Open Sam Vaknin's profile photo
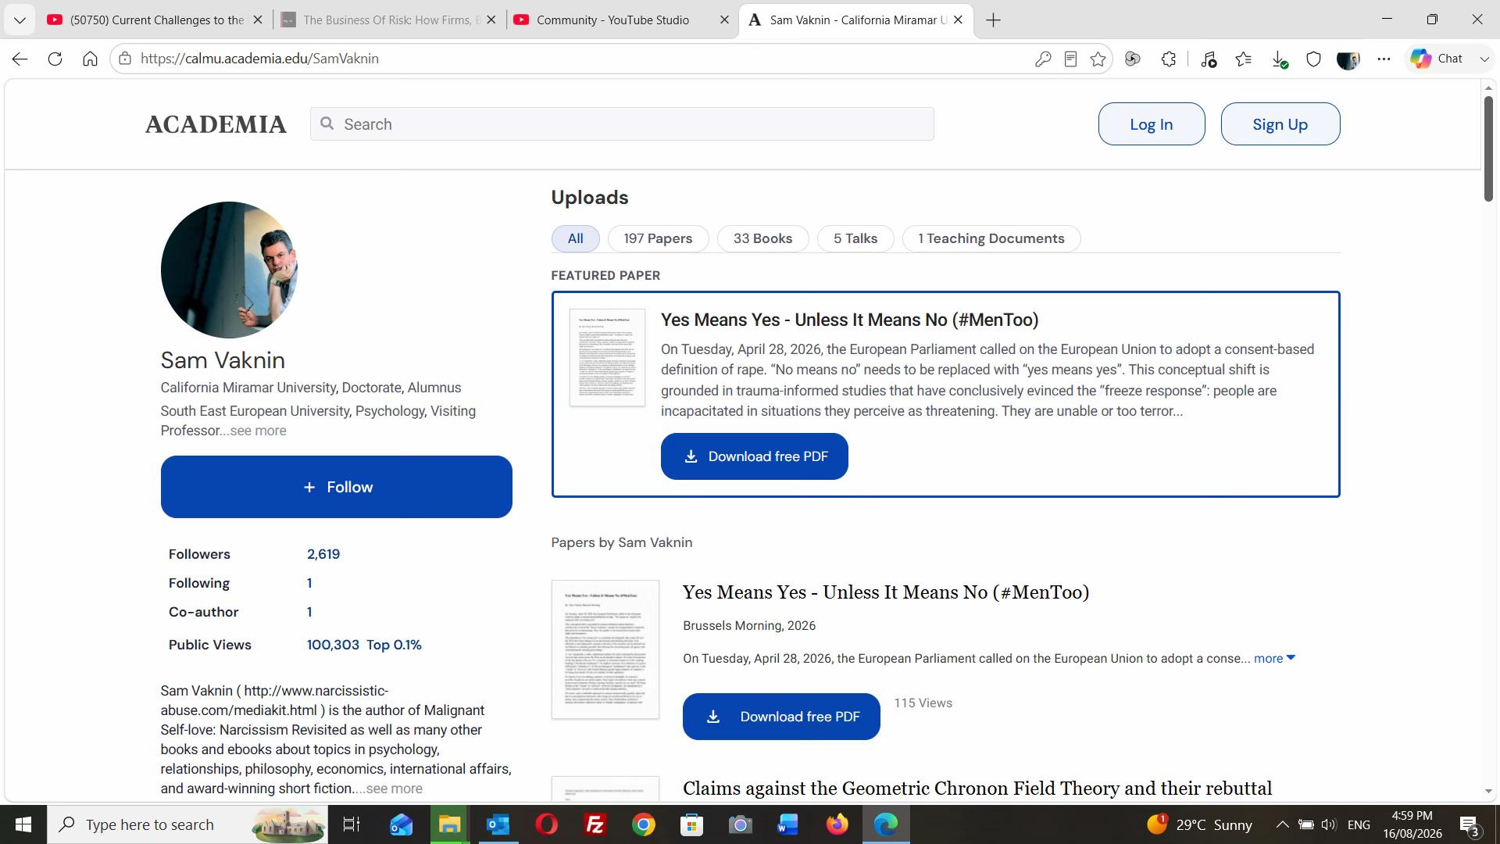This screenshot has width=1500, height=844. pyautogui.click(x=229, y=270)
